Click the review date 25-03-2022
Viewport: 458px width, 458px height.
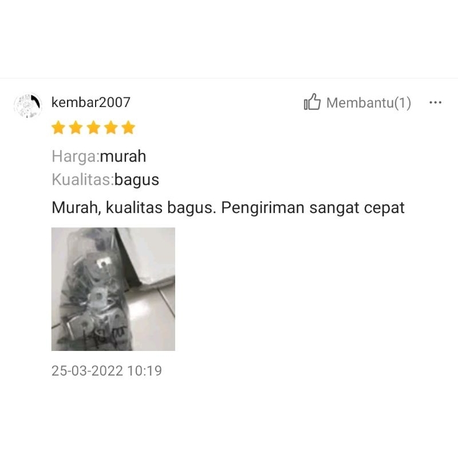tap(87, 370)
